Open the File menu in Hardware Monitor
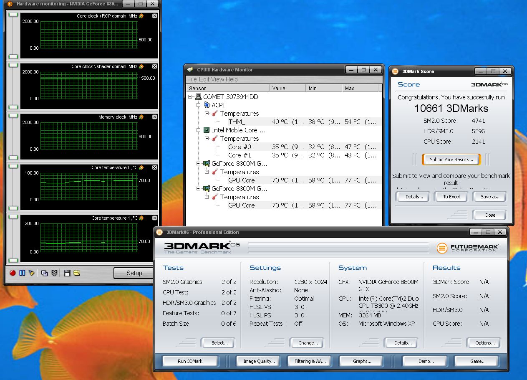The image size is (527, 380). coord(192,79)
